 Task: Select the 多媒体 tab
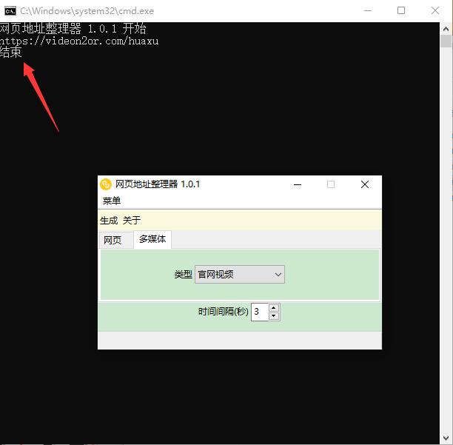click(x=152, y=239)
